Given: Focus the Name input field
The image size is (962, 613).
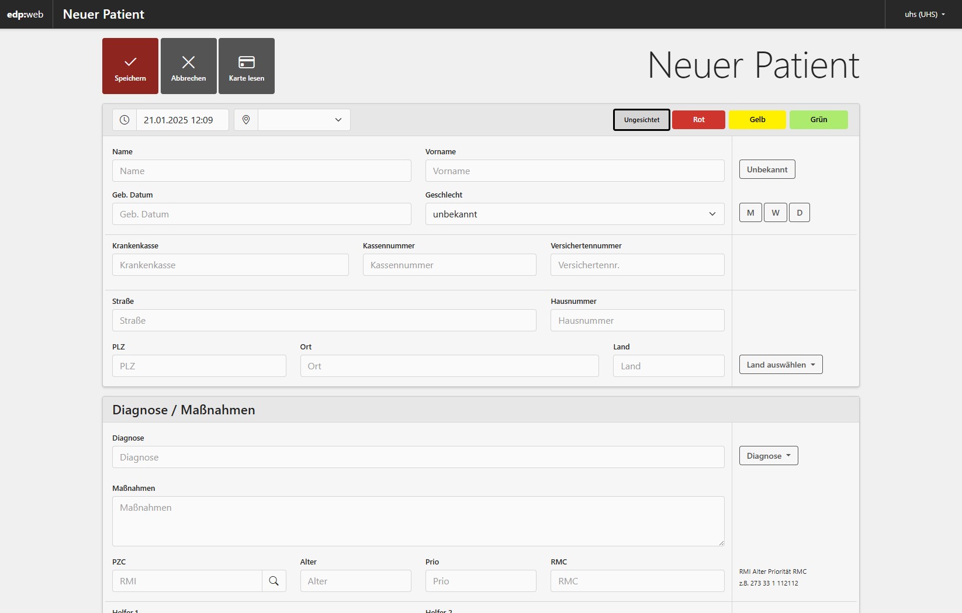Looking at the screenshot, I should [262, 171].
